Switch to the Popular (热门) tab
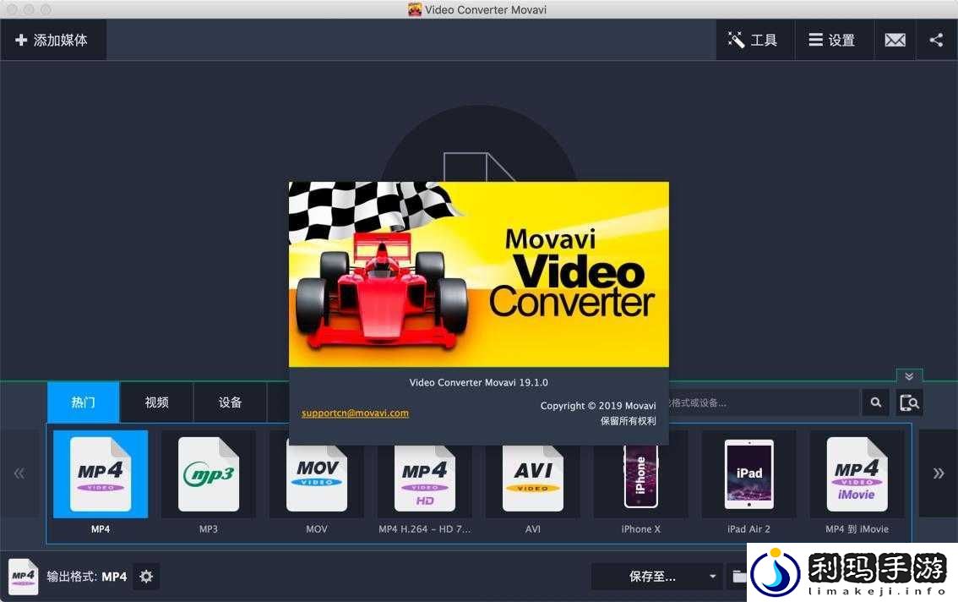 84,402
